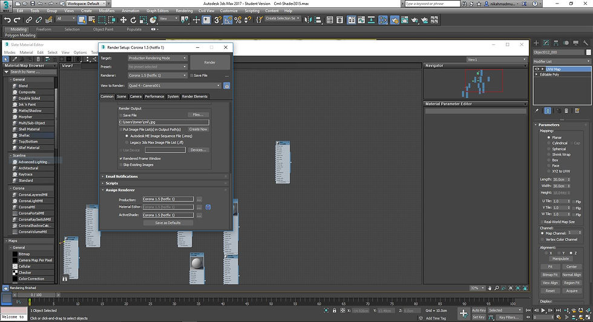
Task: Uncheck Rendered Frame Window checkbox
Action: (121, 159)
